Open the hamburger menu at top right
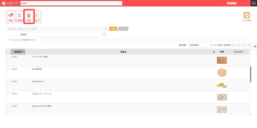 tap(254, 3)
